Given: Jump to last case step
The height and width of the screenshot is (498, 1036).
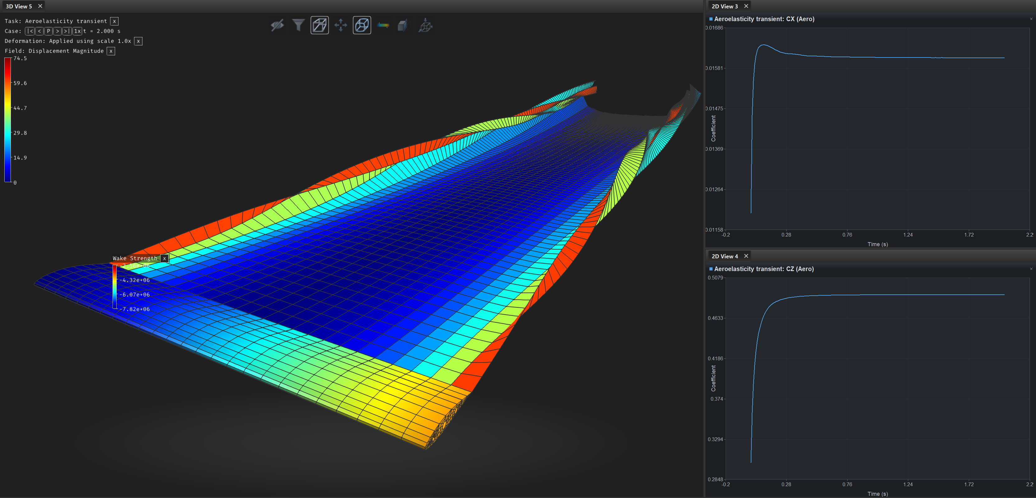Looking at the screenshot, I should [67, 31].
